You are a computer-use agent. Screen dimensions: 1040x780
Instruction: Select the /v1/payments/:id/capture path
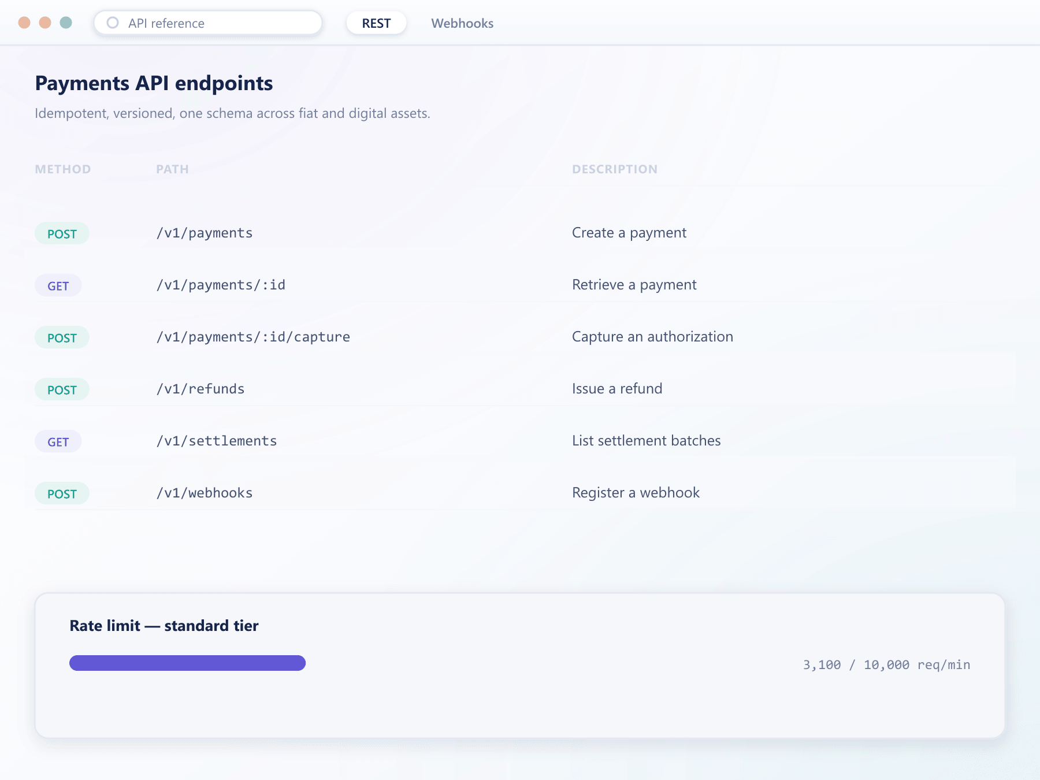click(253, 337)
